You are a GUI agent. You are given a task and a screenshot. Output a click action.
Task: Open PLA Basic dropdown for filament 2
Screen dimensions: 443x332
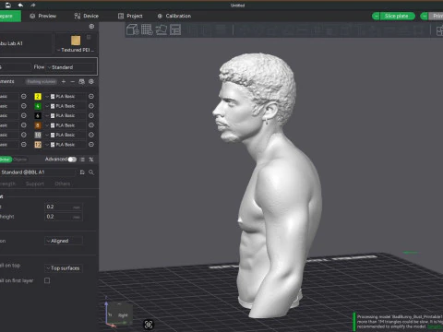click(x=66, y=97)
